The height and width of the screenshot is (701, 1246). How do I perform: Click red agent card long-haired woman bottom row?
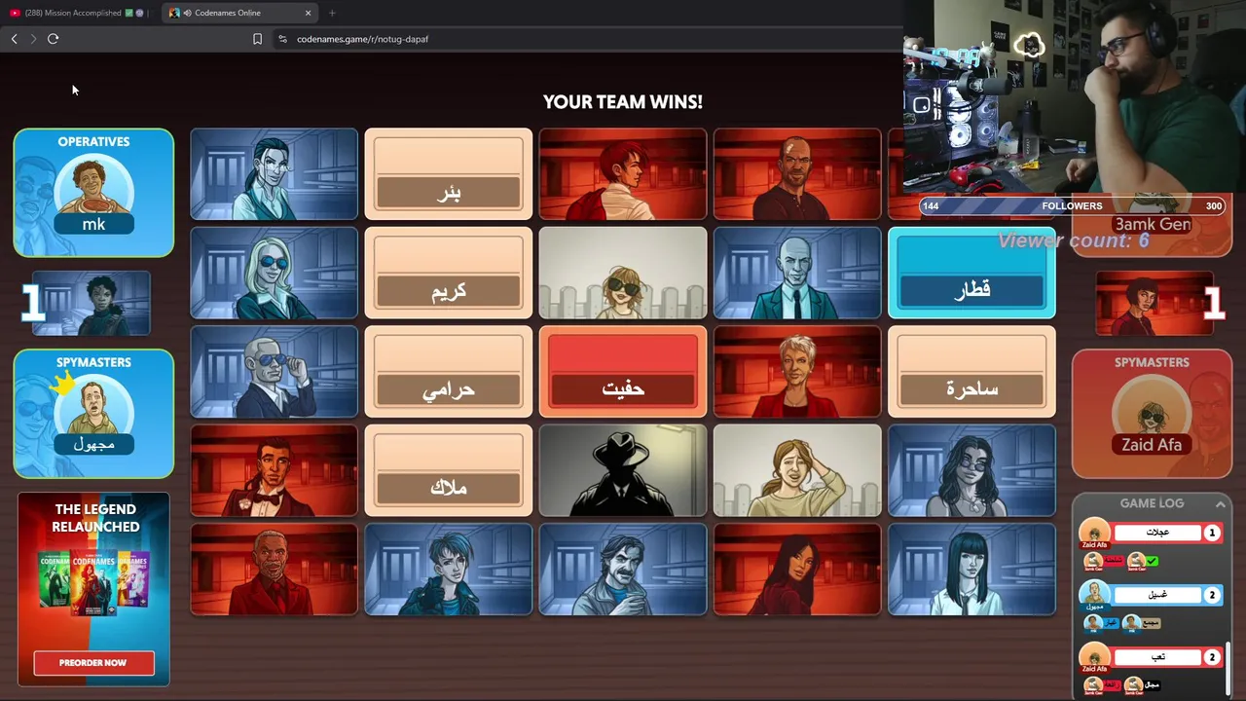pyautogui.click(x=797, y=570)
